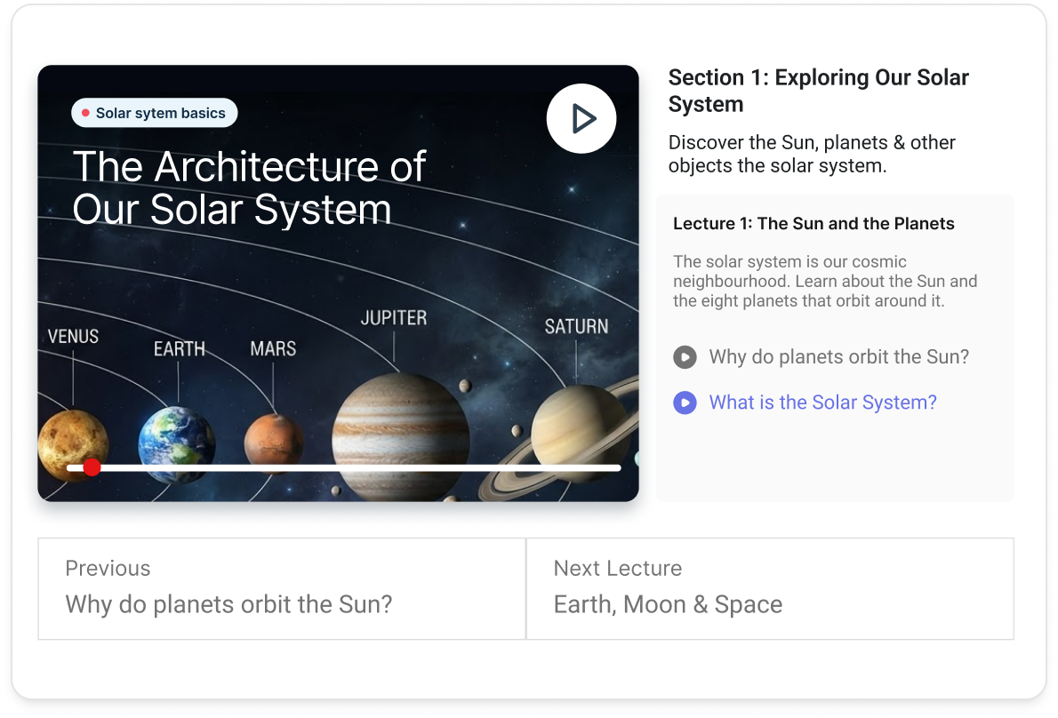This screenshot has width=1058, height=718.
Task: Click the JUPITER label in the video
Action: coord(393,318)
